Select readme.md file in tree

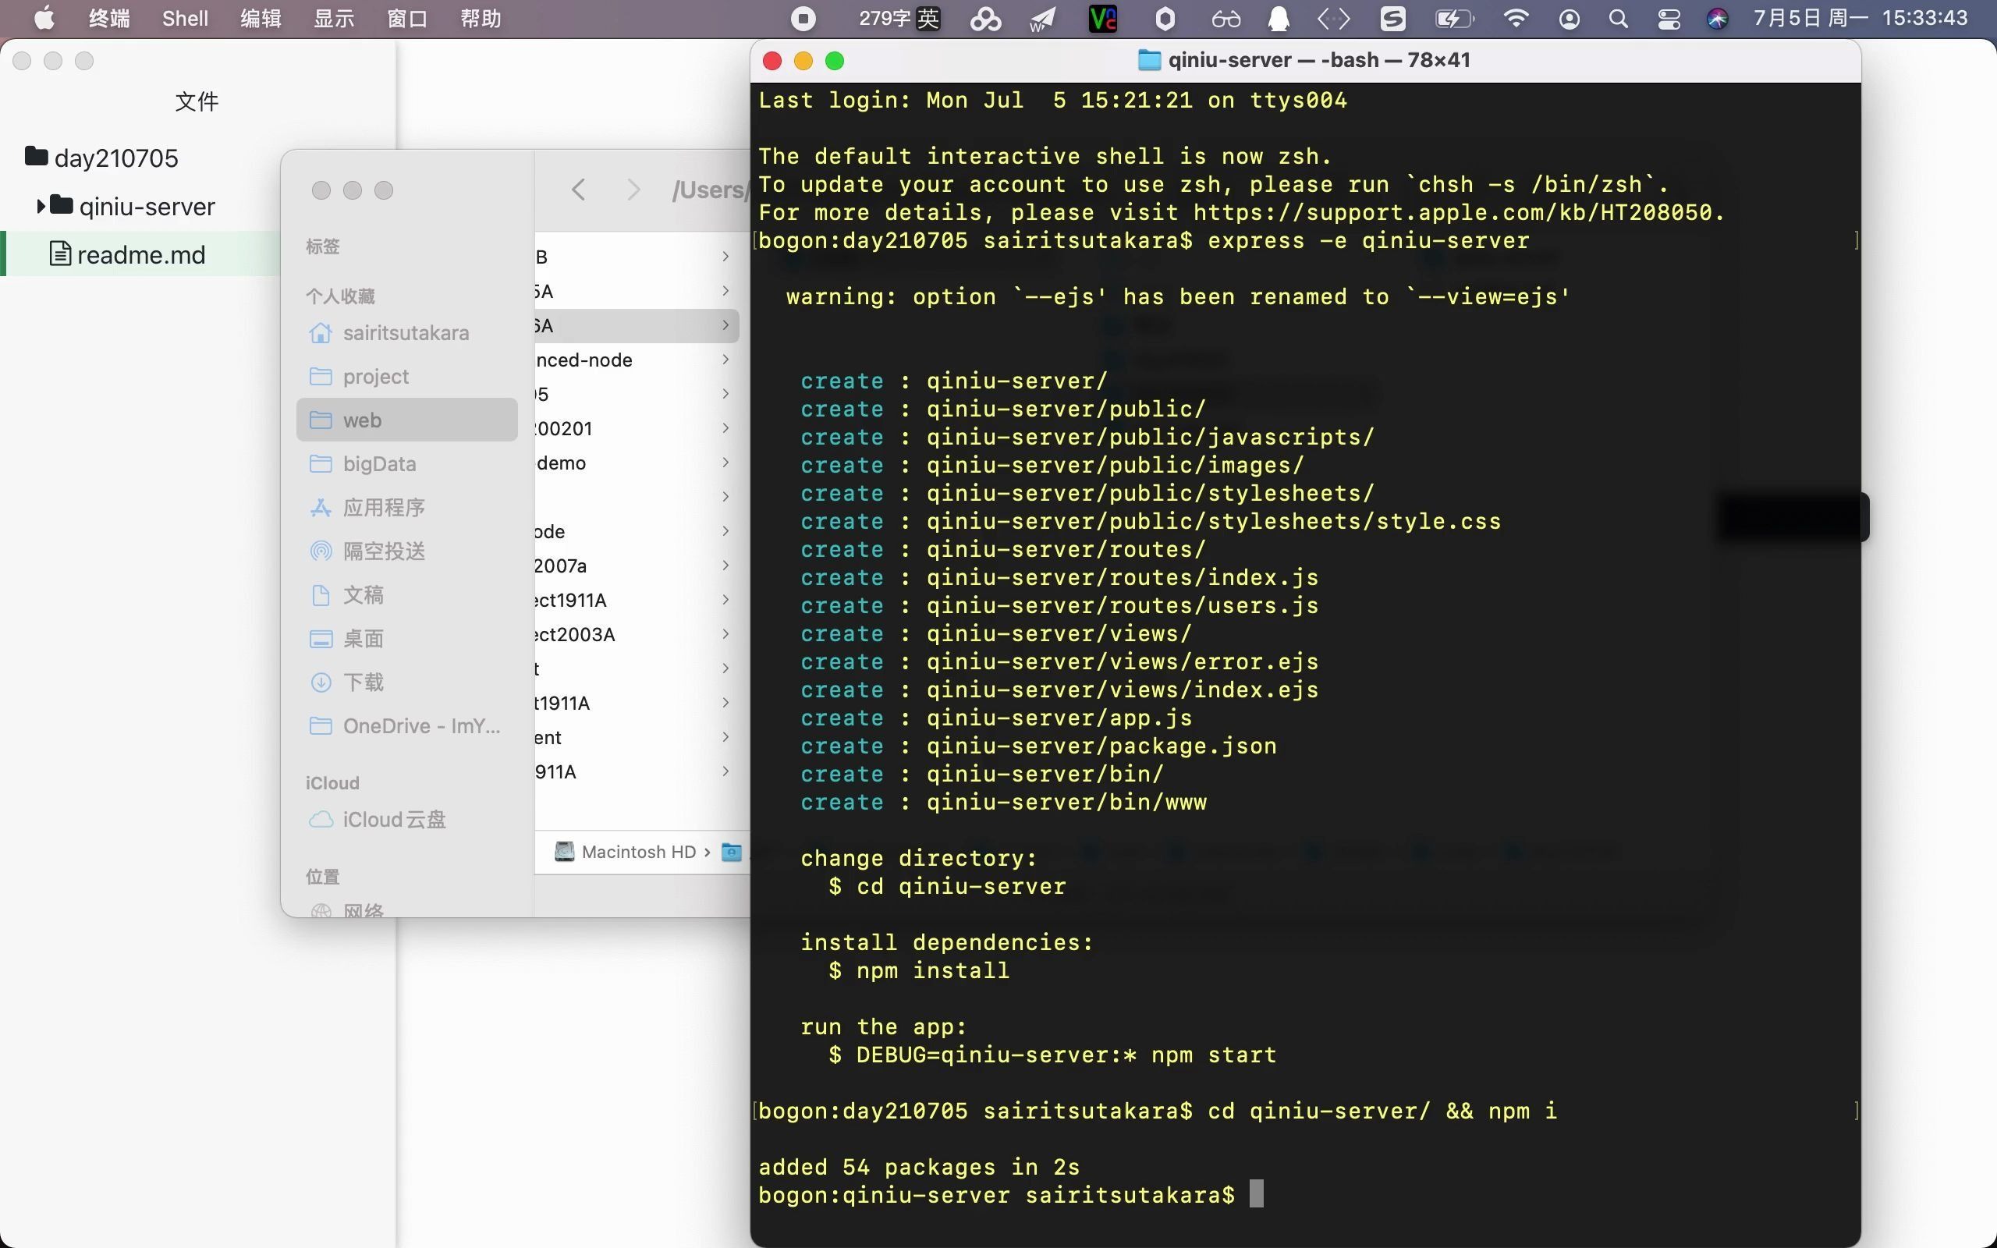(x=140, y=254)
